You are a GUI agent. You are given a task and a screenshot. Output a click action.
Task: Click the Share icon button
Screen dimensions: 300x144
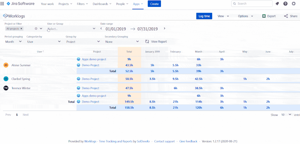pyautogui.click(x=286, y=16)
